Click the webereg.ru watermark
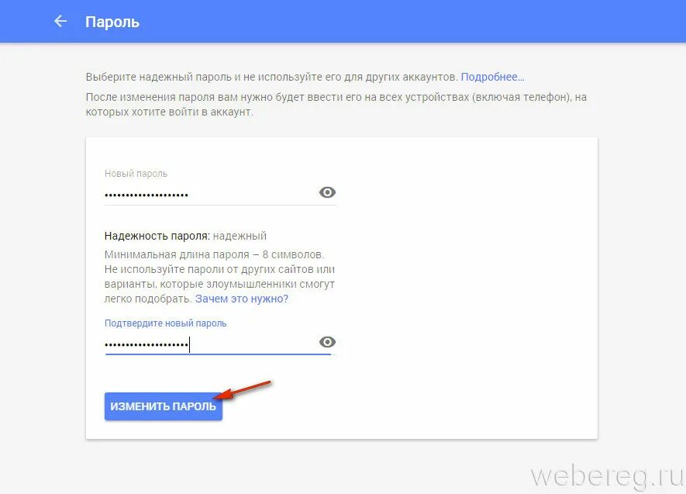Image resolution: width=686 pixels, height=494 pixels. click(607, 475)
